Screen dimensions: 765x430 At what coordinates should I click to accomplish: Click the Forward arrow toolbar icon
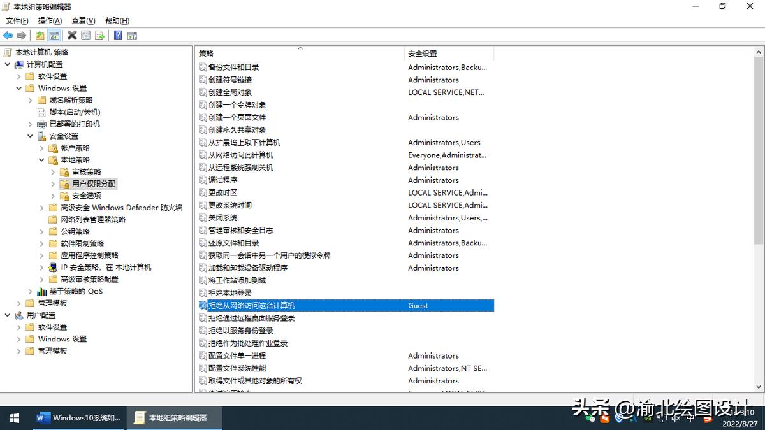(20, 35)
